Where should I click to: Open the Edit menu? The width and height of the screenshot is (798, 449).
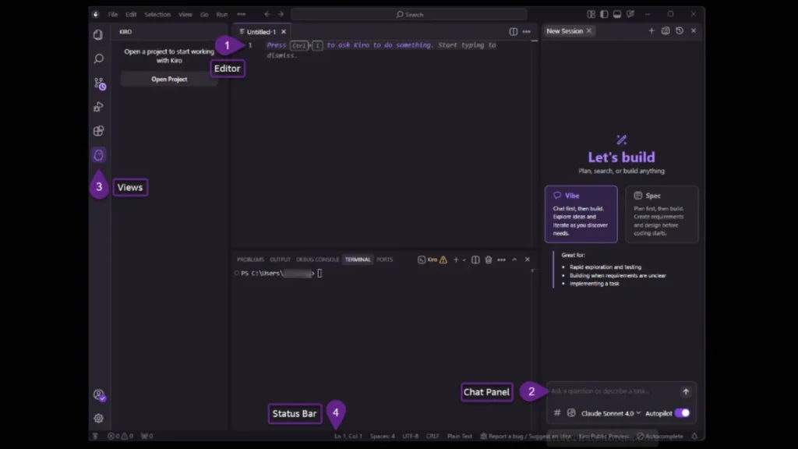(x=131, y=14)
